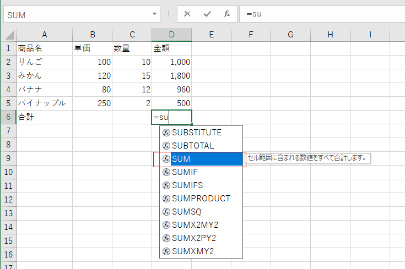Open the Insert Function fx dialog
The image size is (405, 269).
click(227, 14)
